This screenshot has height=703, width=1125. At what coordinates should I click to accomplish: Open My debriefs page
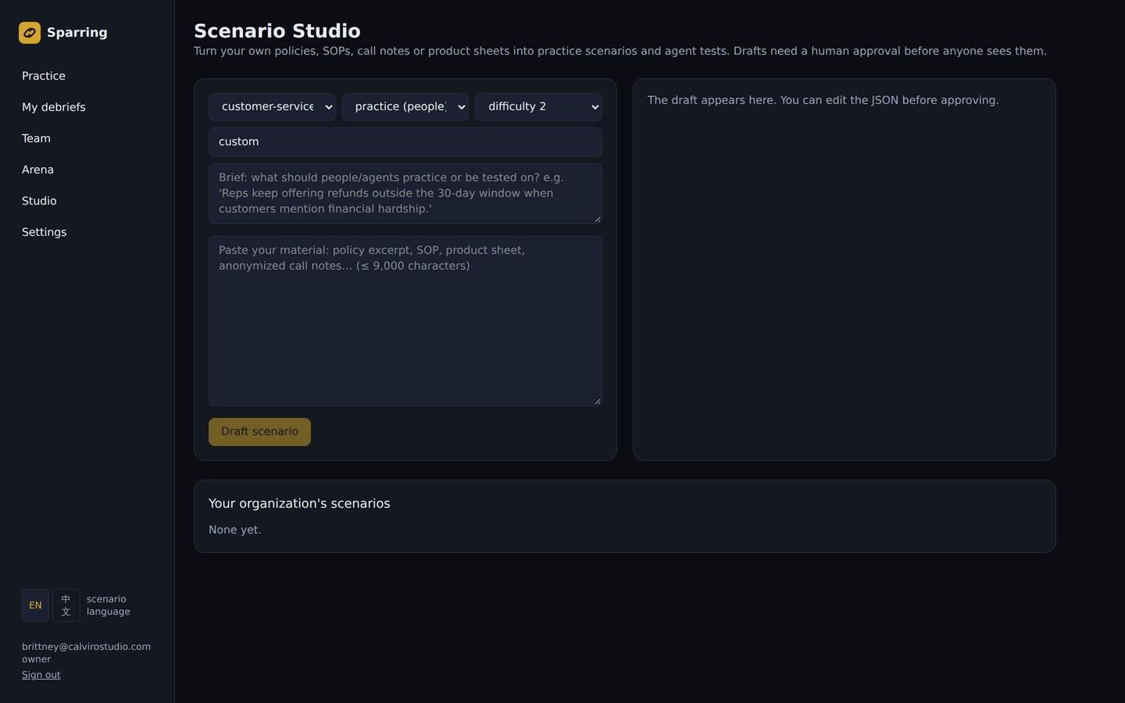point(54,107)
